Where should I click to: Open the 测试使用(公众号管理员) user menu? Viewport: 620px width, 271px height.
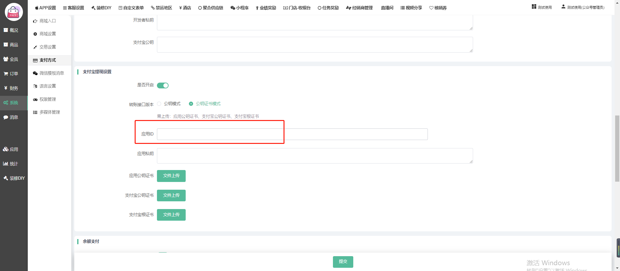(583, 7)
